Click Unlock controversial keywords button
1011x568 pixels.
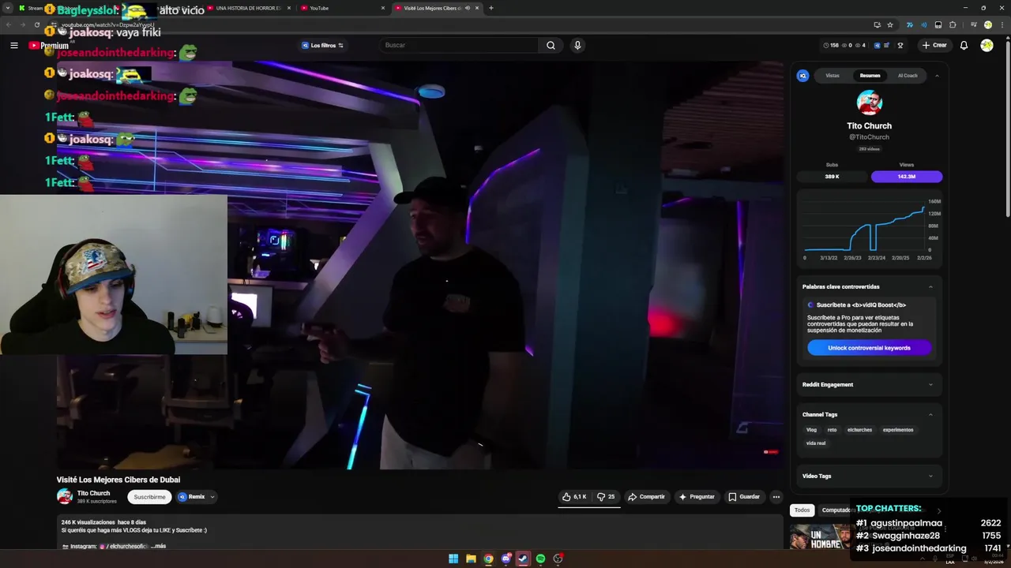869,348
